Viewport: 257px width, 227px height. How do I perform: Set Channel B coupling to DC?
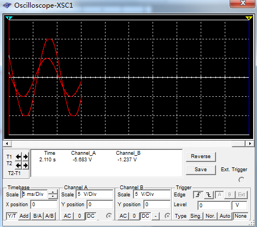(145, 216)
